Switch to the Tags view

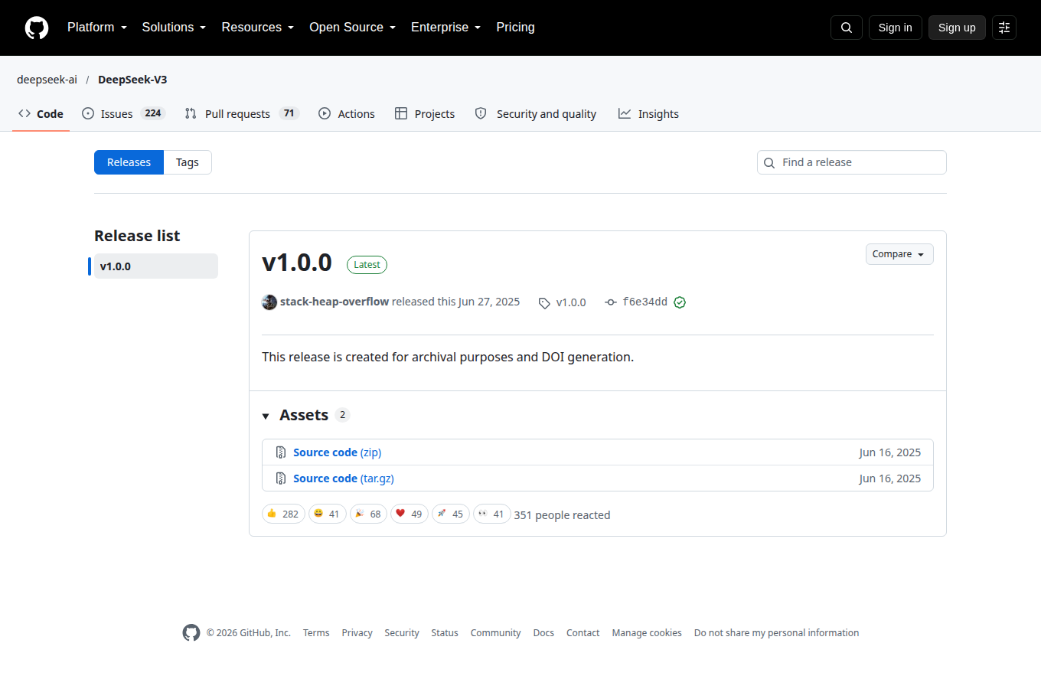coord(188,162)
